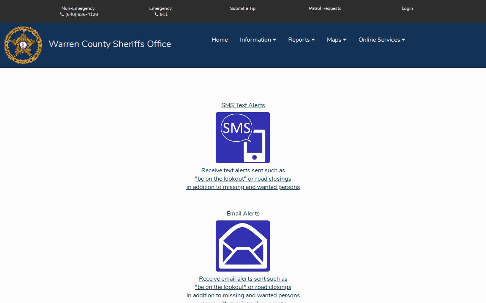Click the "Non-Emergency:" label

(79, 8)
